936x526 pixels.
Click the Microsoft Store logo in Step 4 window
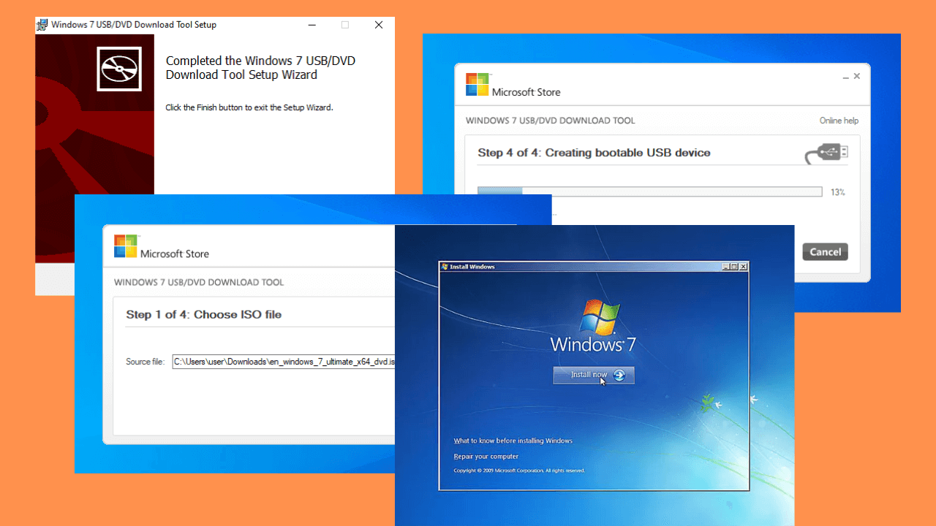coord(478,85)
